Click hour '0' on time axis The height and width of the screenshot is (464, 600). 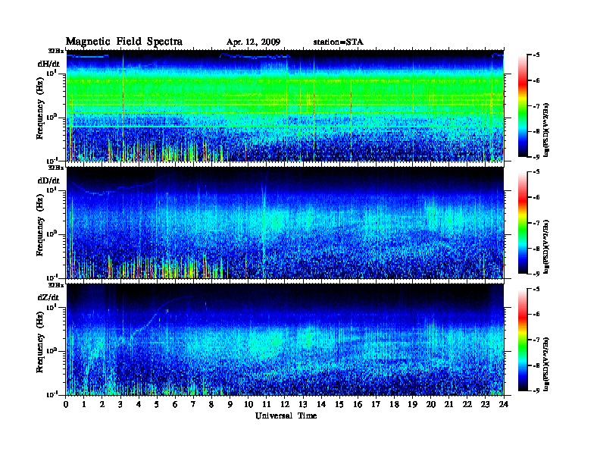(66, 404)
